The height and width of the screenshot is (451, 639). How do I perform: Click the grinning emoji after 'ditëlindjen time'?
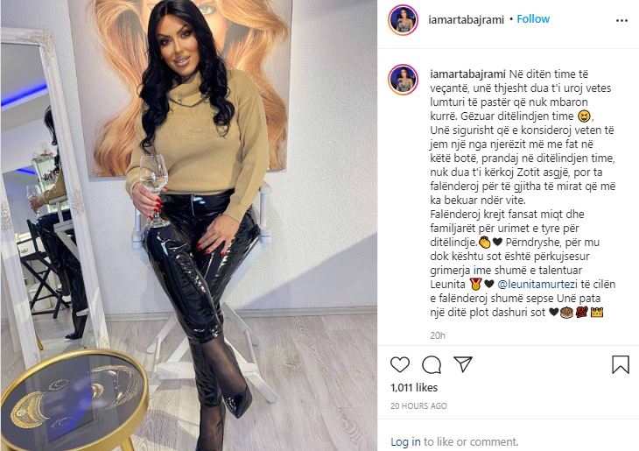584,116
